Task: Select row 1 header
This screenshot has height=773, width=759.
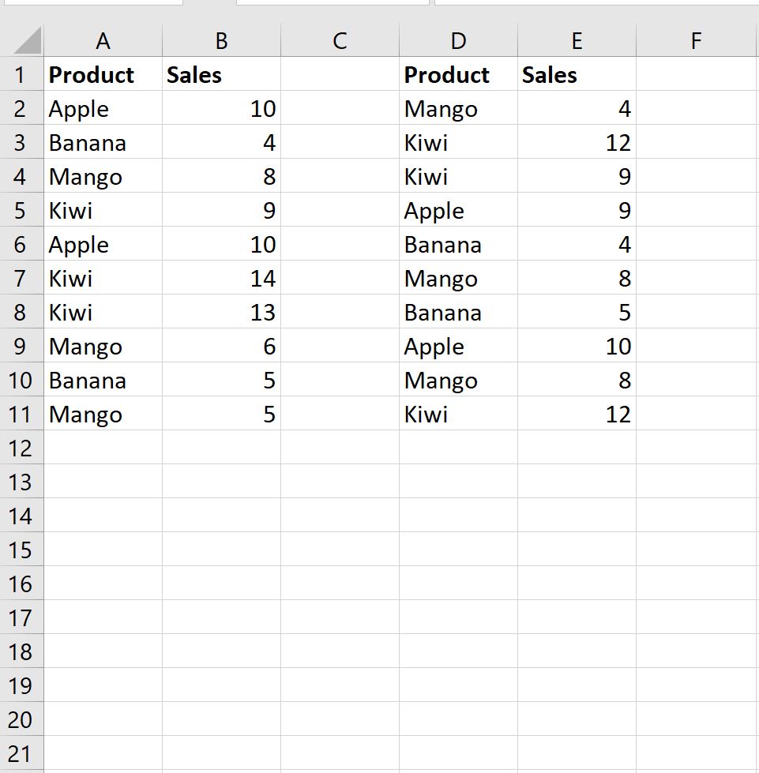Action: pyautogui.click(x=21, y=74)
